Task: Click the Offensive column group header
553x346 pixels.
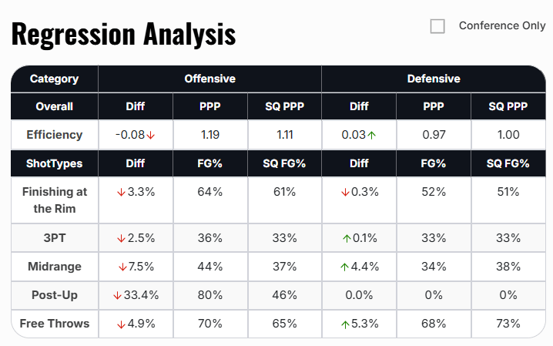Action: 209,79
